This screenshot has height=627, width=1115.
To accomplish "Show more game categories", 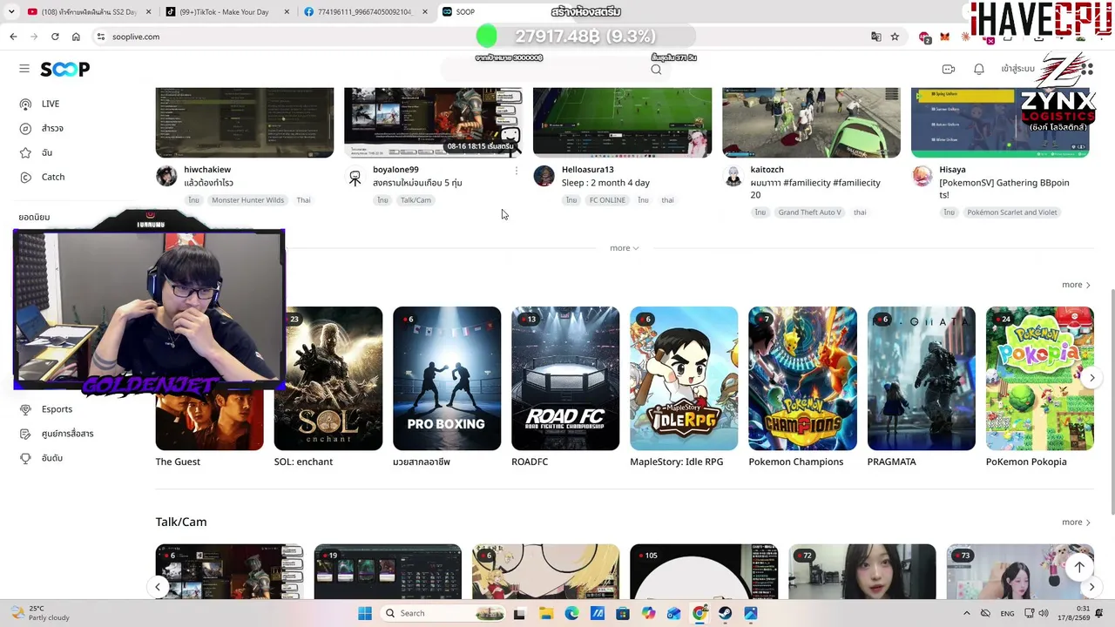I will (x=1076, y=285).
